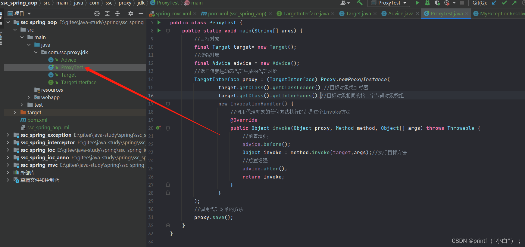Viewport: 525px width, 247px height.
Task: Open ProxyTest run configuration dropdown
Action: (x=389, y=3)
